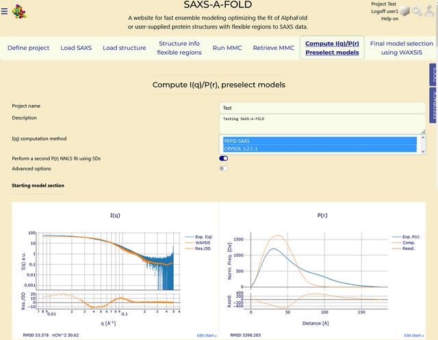Open the Define project tab

(29, 48)
